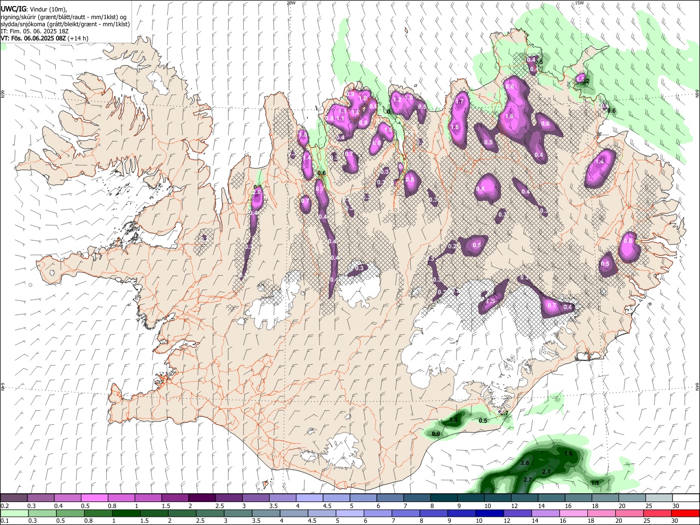Click the '4.5' label in the snow legend row
700x525 pixels.
(x=328, y=506)
